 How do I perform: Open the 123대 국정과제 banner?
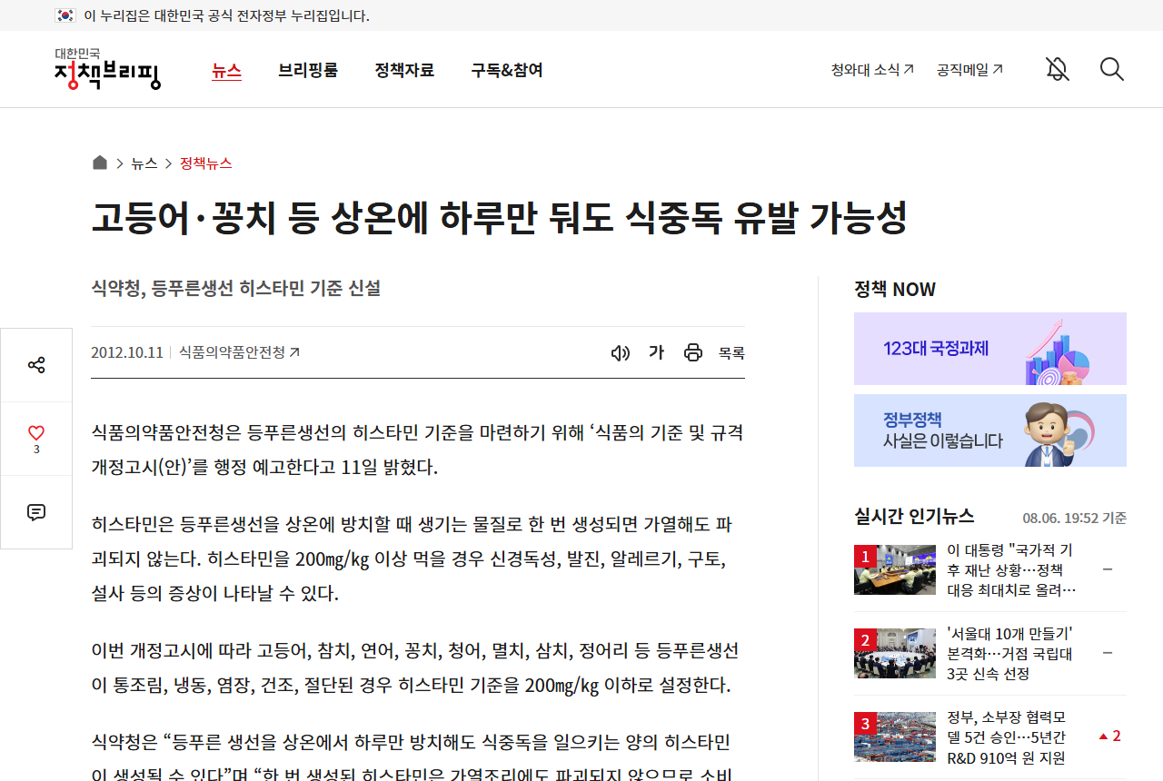pos(990,349)
